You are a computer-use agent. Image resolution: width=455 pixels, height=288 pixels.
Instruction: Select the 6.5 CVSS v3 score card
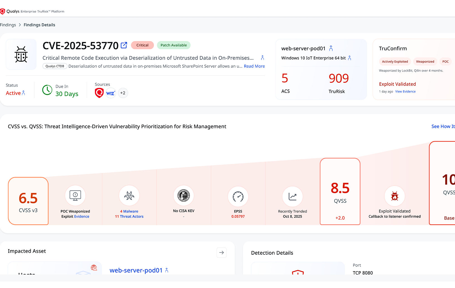click(28, 201)
